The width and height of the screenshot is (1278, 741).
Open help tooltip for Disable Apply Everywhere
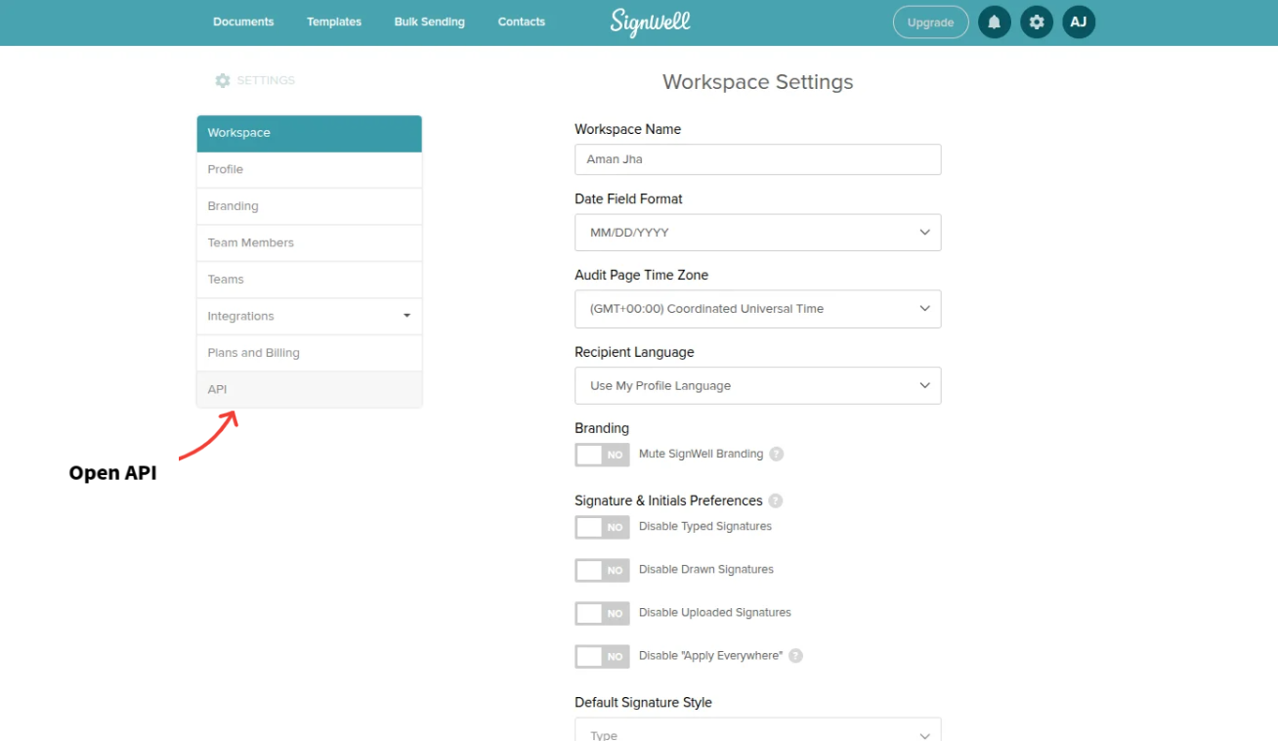click(x=795, y=655)
